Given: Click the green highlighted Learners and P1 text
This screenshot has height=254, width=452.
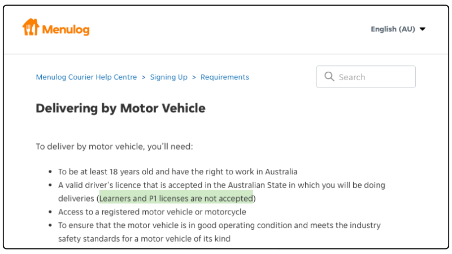Looking at the screenshot, I should (x=176, y=199).
